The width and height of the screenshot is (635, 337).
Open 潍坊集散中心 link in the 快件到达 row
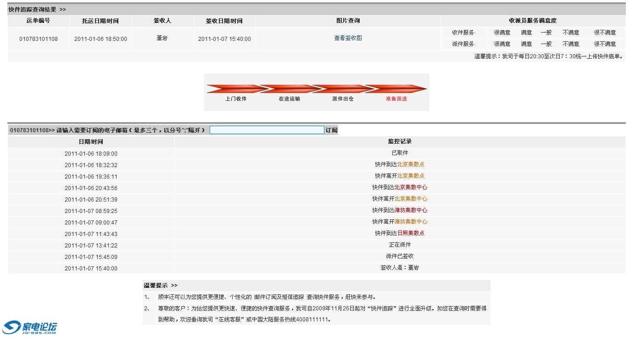point(411,210)
